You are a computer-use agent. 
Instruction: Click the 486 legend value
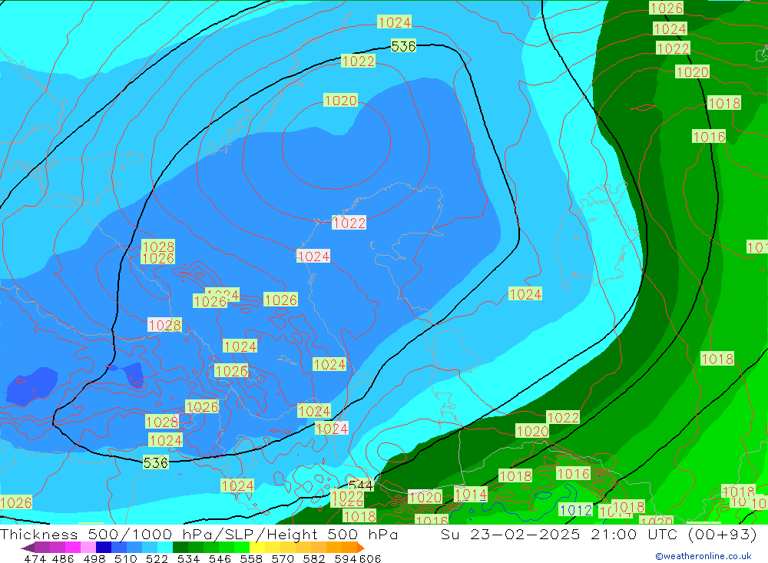coord(63,558)
